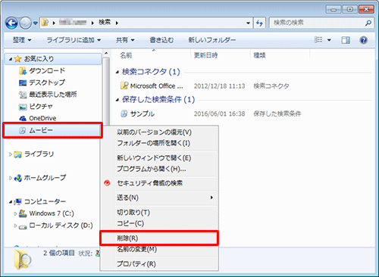Choose 削除(R) in context menu
The image size is (379, 277).
159,238
